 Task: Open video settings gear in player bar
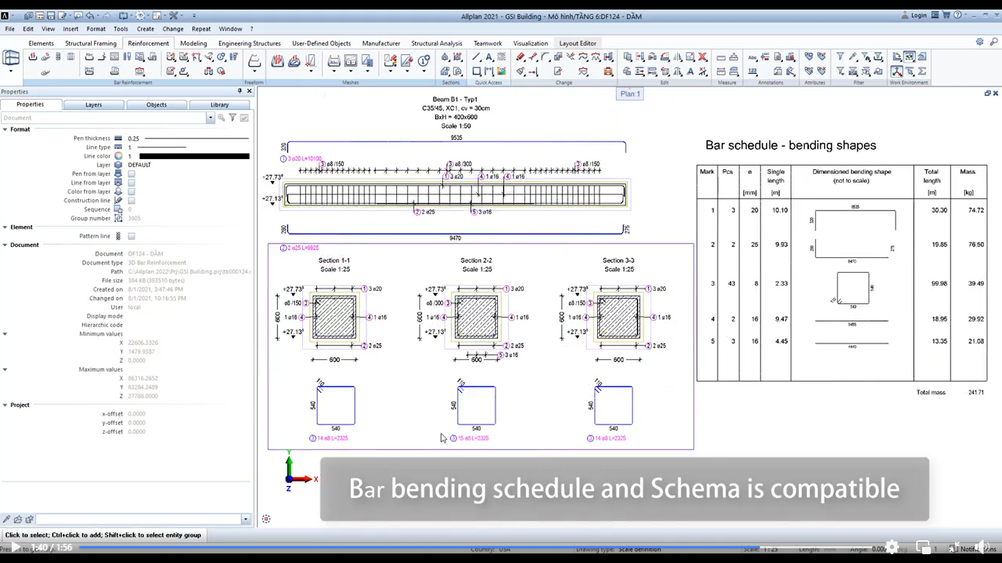pos(892,547)
